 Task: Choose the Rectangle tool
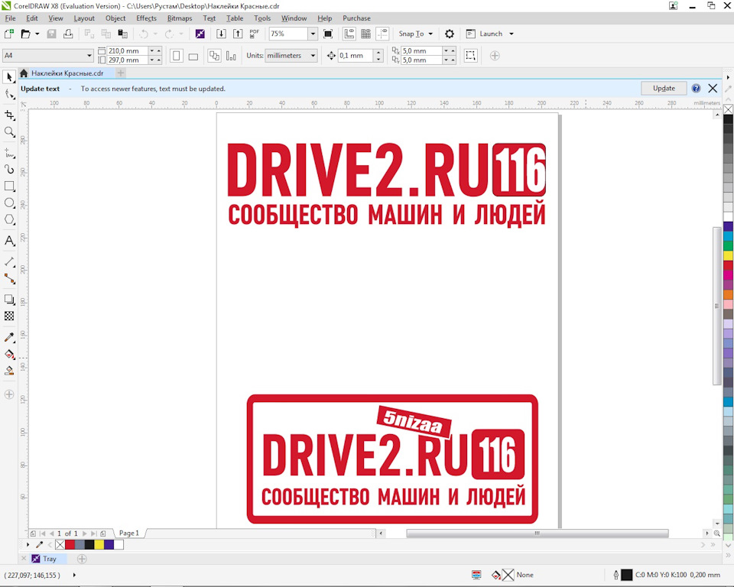(9, 186)
